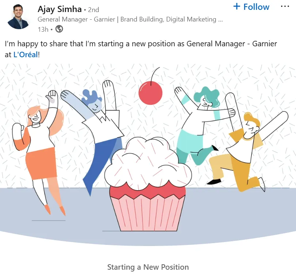Click the white cupcake frosting

[148, 164]
